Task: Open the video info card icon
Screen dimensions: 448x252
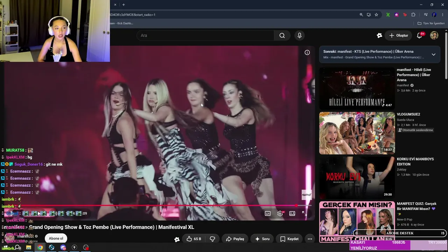Action: [x=307, y=52]
